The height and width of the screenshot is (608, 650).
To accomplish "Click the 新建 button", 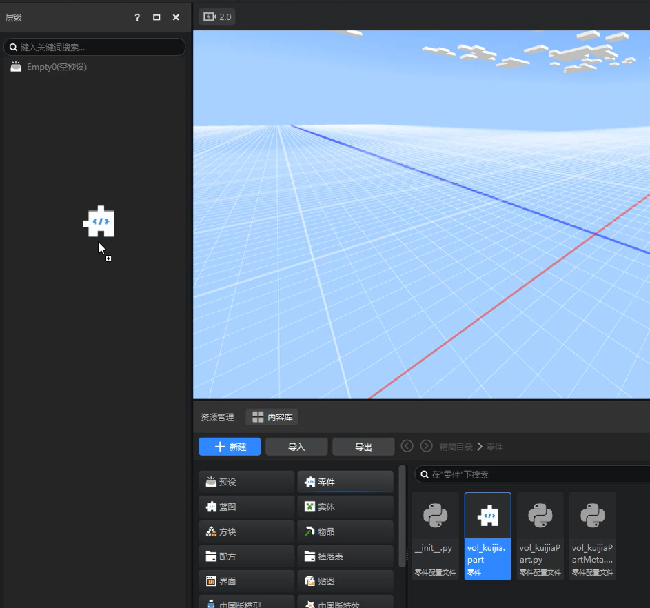I will coord(230,447).
